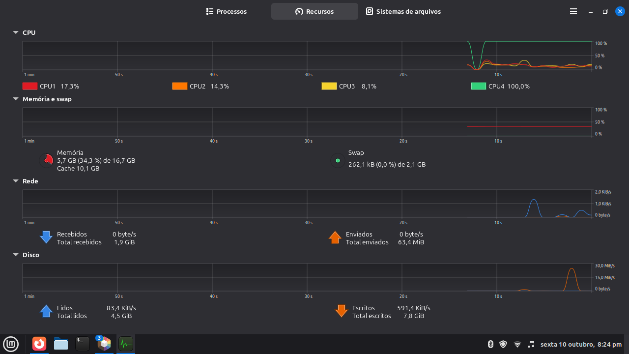Click the orange network sent arrow icon
Viewport: 629px width, 354px height.
[335, 237]
